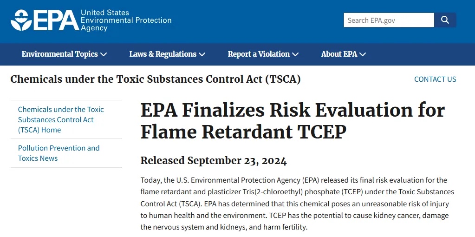Image resolution: width=475 pixels, height=237 pixels.
Task: Open the About EPA menu
Action: tap(344, 54)
